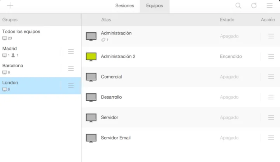The image size is (280, 162).
Task: Open action menu for Comercial row
Action: click(271, 77)
